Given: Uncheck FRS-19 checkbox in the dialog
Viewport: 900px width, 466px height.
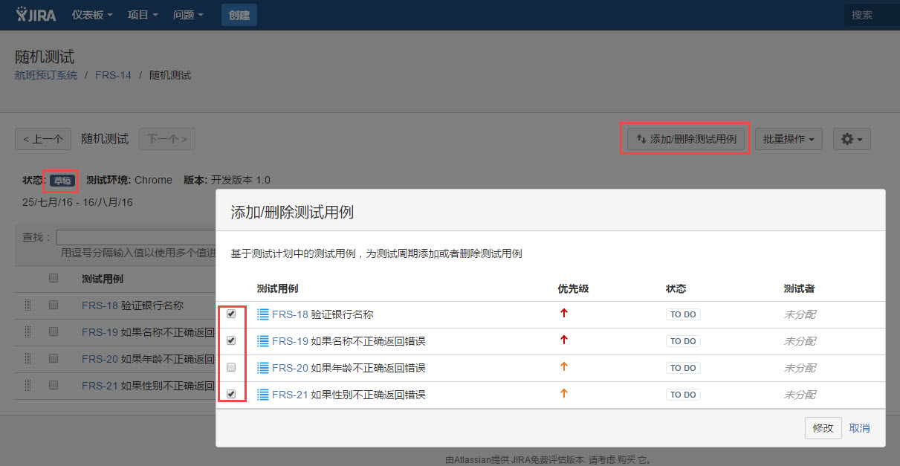Looking at the screenshot, I should click(231, 340).
